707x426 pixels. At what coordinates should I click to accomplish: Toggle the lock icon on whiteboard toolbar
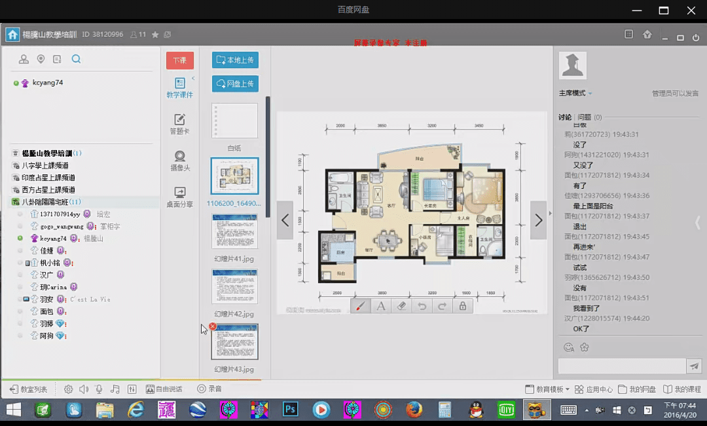coord(463,306)
